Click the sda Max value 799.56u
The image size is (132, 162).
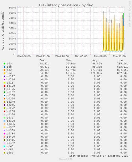pos(123,64)
